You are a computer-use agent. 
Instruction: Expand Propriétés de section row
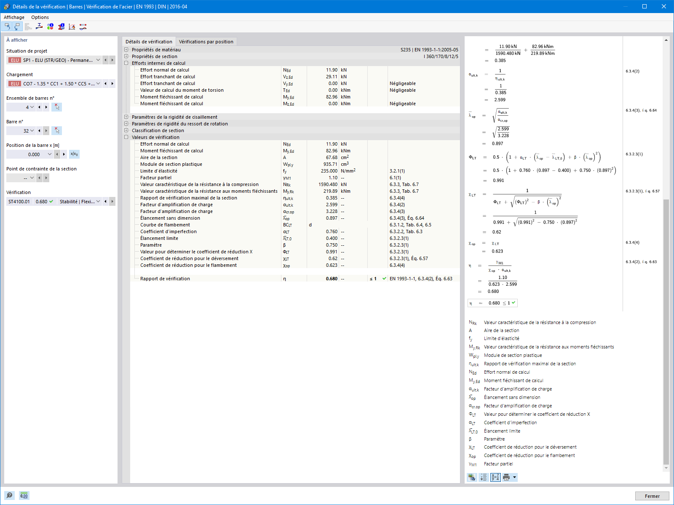pos(126,56)
